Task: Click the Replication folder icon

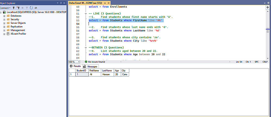Action: click(x=8, y=27)
